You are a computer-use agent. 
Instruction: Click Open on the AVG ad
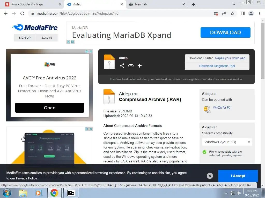coord(49,108)
